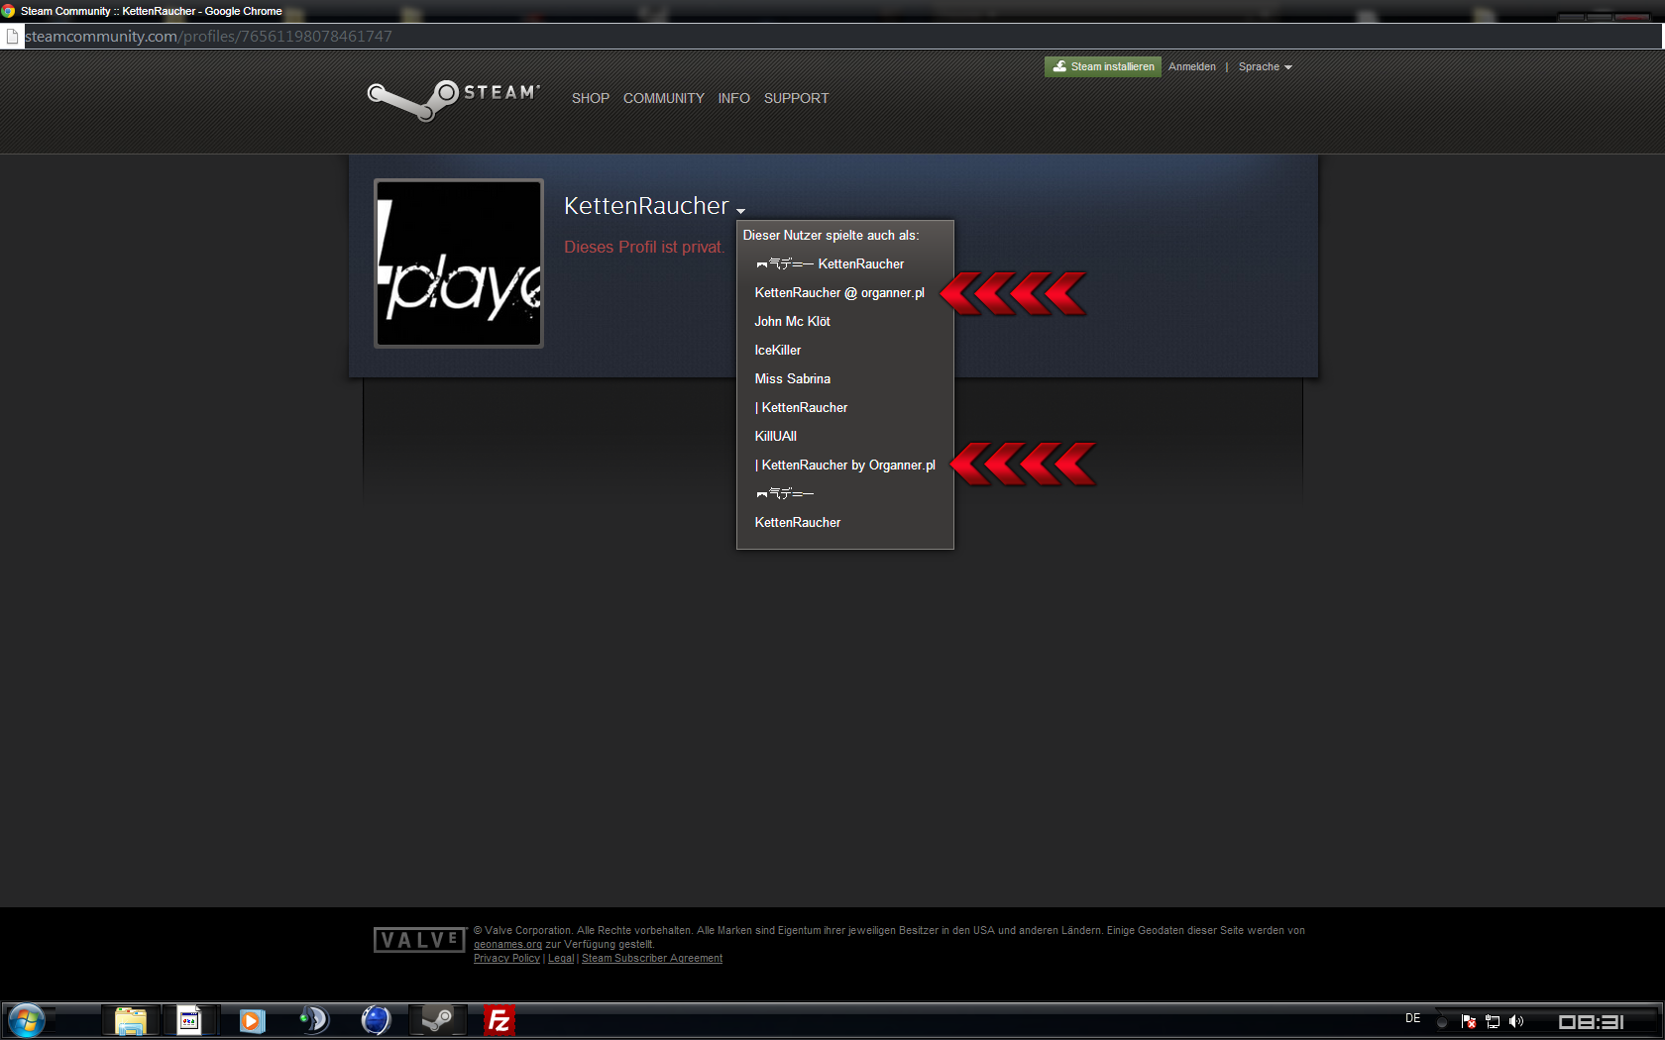Select alias 'Miss Sabrina'

(x=792, y=378)
